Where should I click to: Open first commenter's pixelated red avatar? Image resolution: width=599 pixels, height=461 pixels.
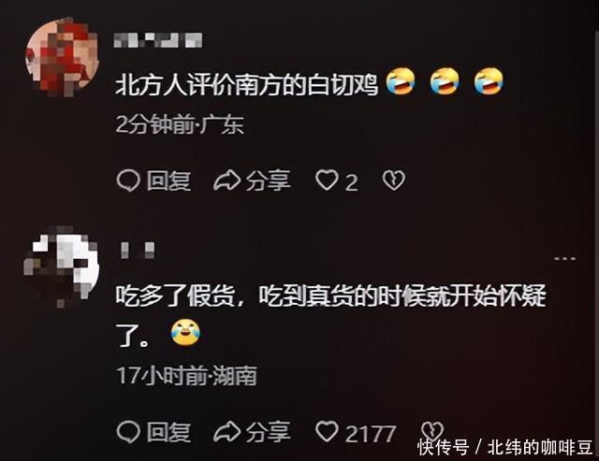(x=63, y=57)
